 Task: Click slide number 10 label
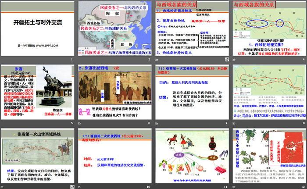pyautogui.click(x=148, y=187)
